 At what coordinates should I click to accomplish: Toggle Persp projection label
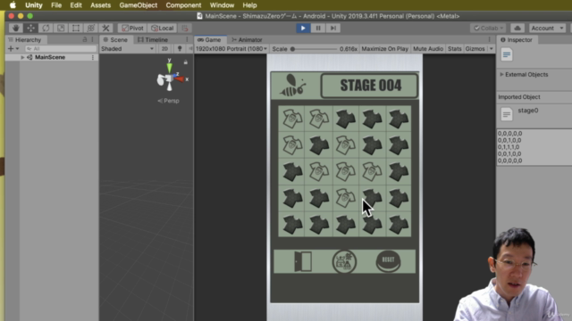(169, 101)
